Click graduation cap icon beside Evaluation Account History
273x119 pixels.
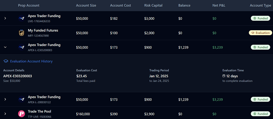pyautogui.click(x=6, y=61)
